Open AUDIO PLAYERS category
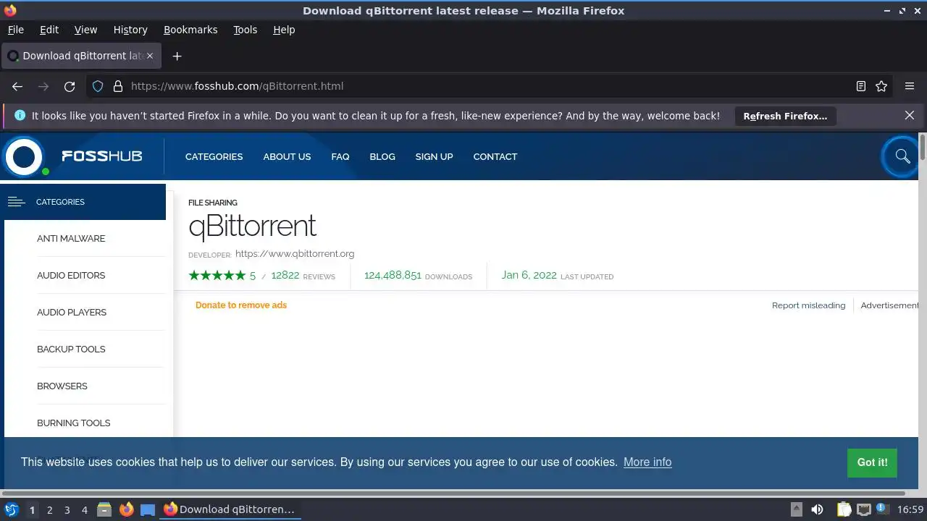 pyautogui.click(x=72, y=313)
